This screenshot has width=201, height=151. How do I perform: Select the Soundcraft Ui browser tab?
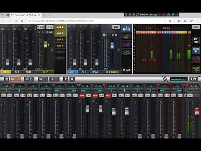[x=26, y=15]
